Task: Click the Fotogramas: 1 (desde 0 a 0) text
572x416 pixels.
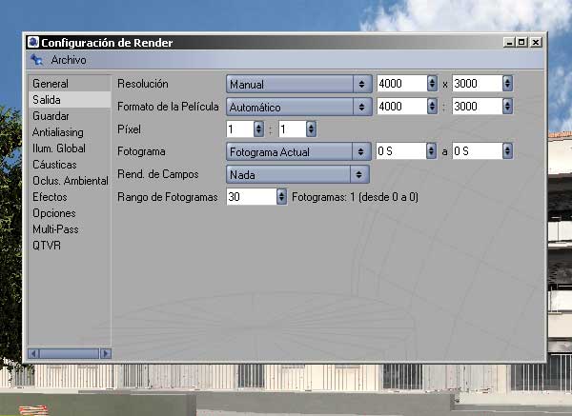Action: point(355,197)
